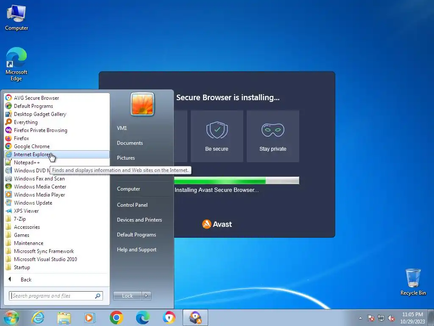Select the Microsoft Edge desktop shortcut
434x326 pixels.
click(17, 64)
